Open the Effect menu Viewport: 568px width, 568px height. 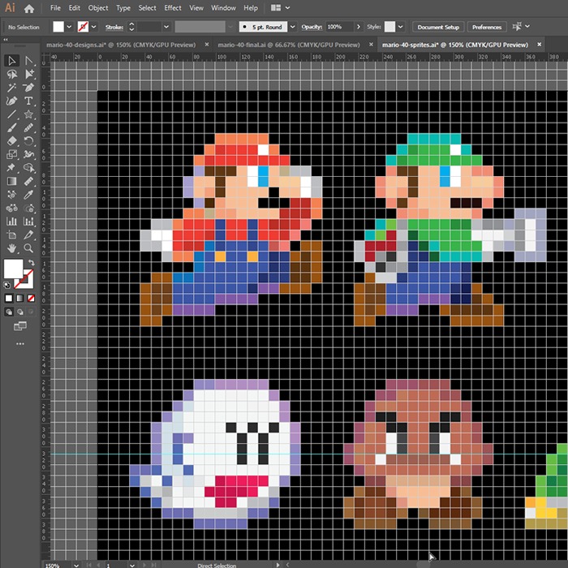tap(173, 8)
